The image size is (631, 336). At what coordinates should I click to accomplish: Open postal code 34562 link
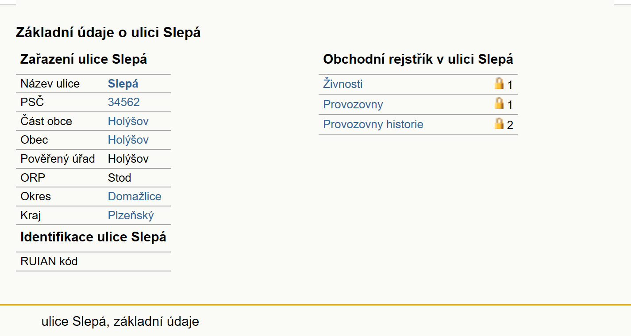(124, 102)
